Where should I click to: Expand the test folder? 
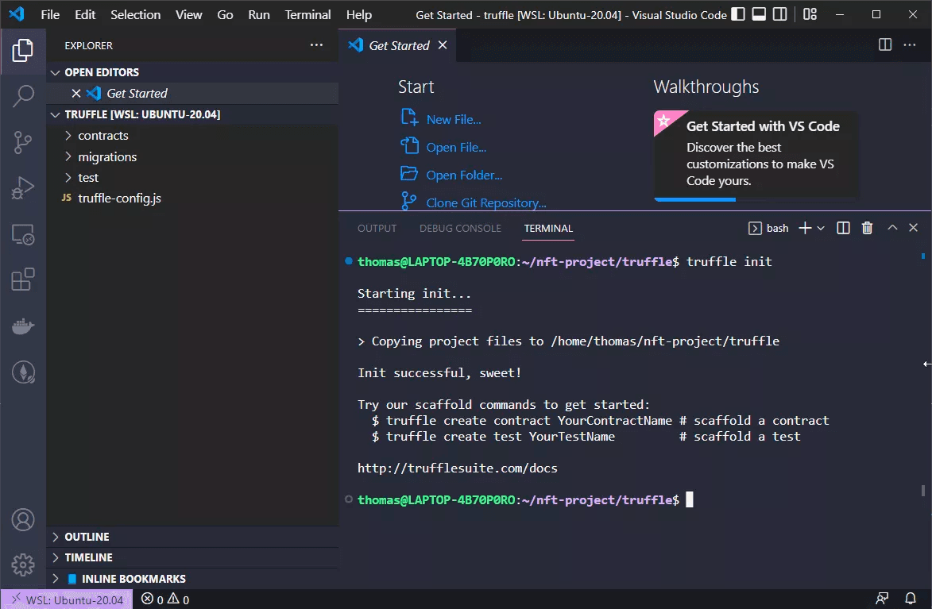click(192, 178)
